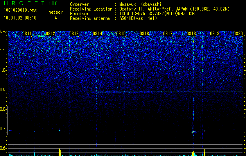Select antenna text A504HB(yagi 4el)
The width and height of the screenshot is (246, 156).
click(x=138, y=18)
